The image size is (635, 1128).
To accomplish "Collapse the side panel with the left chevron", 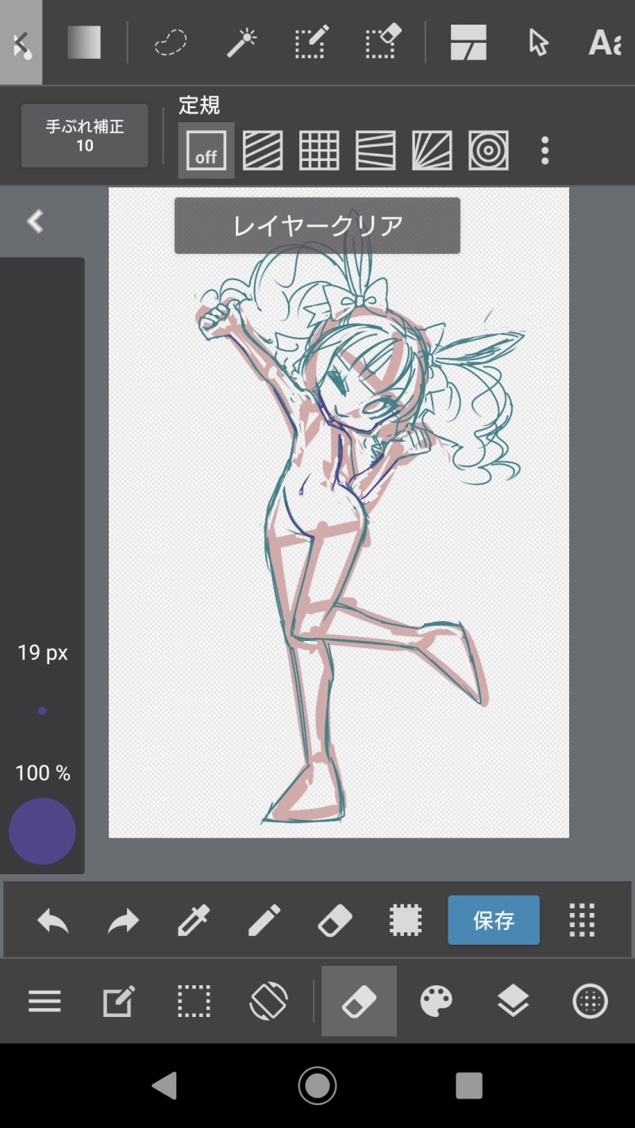I will (x=35, y=221).
